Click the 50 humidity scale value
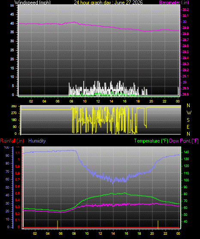This screenshot has width=200, height=239. pos(7,187)
